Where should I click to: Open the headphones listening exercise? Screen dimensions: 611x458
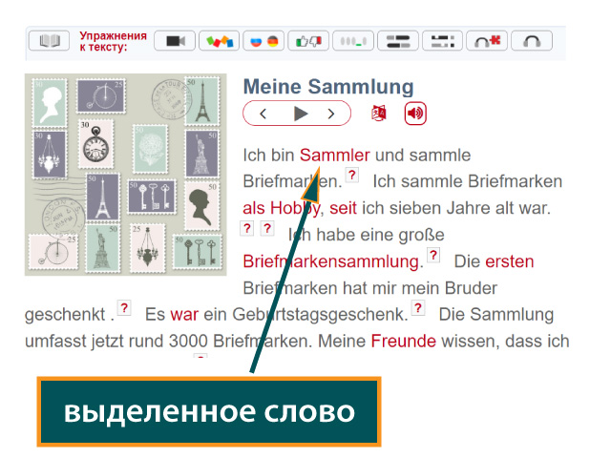[x=532, y=41]
